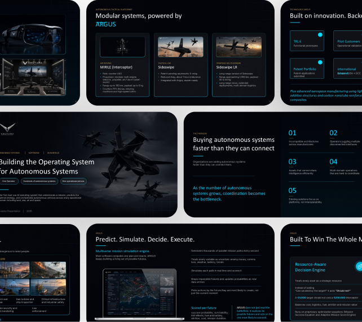Click the "Law enforcement" caption

[x=39, y=310]
